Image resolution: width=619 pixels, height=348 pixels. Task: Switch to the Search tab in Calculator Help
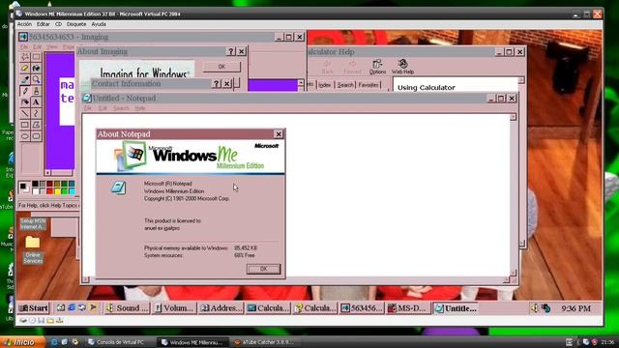[x=345, y=85]
